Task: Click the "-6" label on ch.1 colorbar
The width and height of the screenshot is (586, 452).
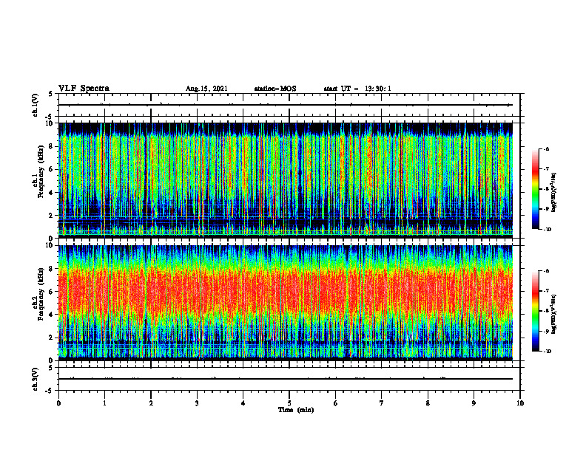Action: [x=546, y=148]
